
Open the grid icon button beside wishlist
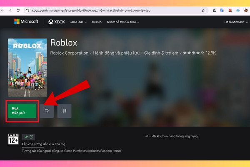click(x=64, y=111)
